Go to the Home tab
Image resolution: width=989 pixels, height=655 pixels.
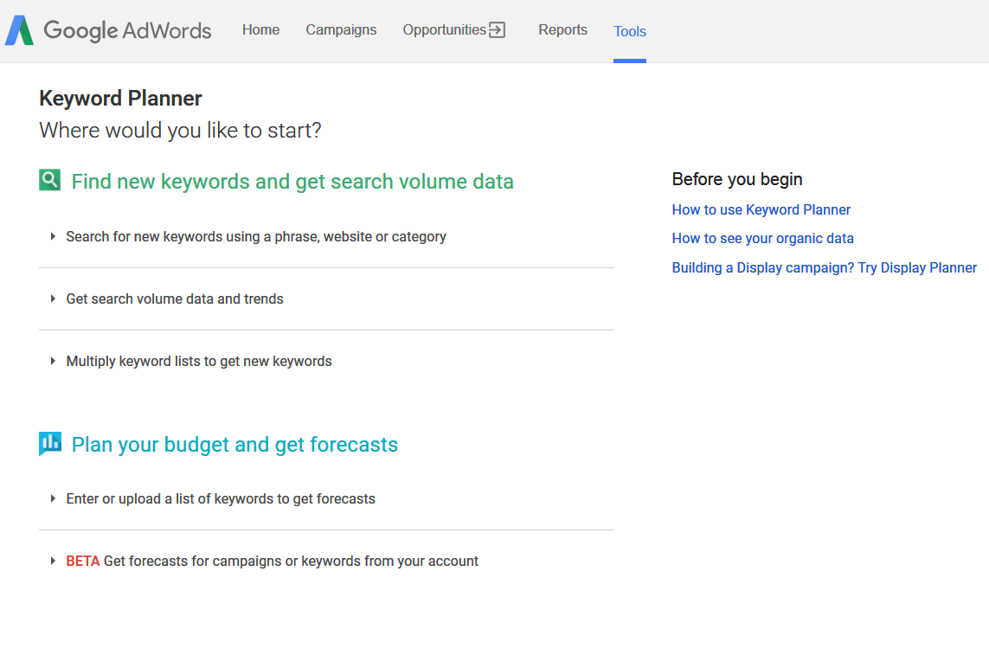[260, 30]
